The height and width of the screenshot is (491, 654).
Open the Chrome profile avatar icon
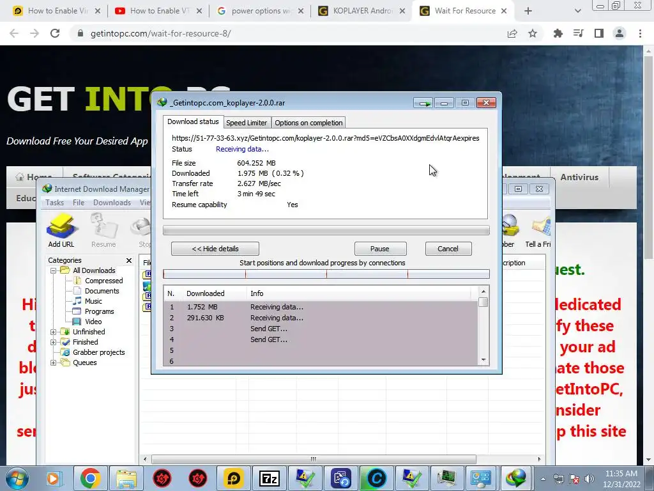click(620, 33)
